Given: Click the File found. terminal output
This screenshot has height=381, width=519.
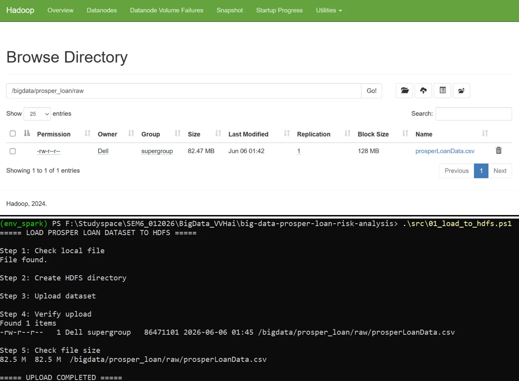Looking at the screenshot, I should click(23, 260).
